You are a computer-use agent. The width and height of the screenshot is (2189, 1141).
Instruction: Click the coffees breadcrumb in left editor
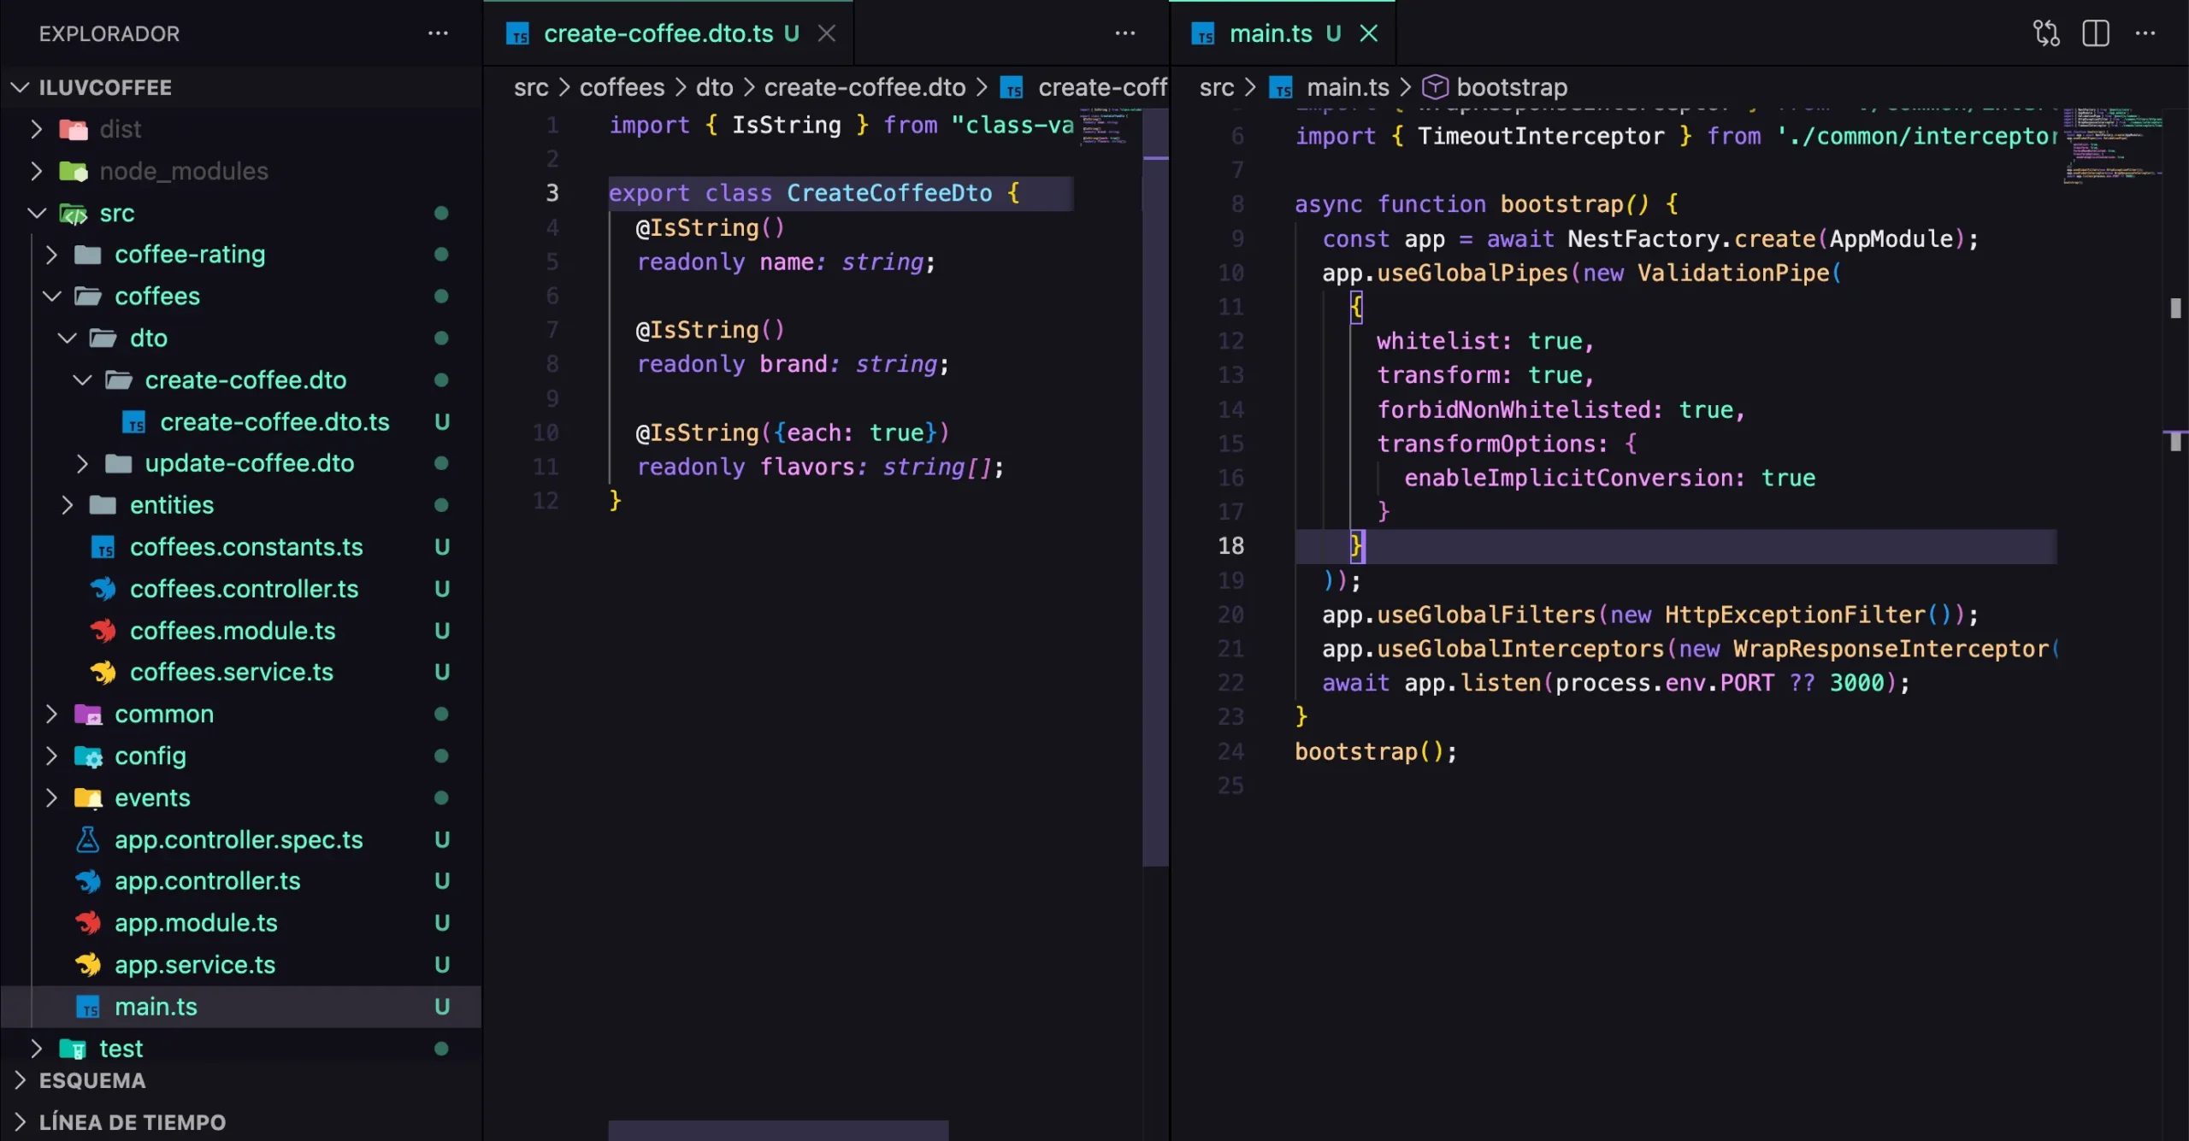click(622, 87)
